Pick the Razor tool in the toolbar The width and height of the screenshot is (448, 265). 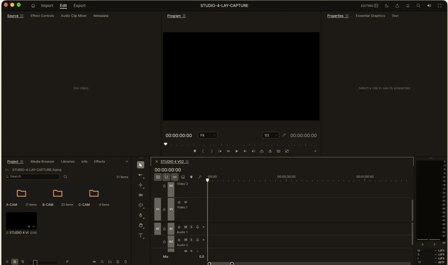141,195
